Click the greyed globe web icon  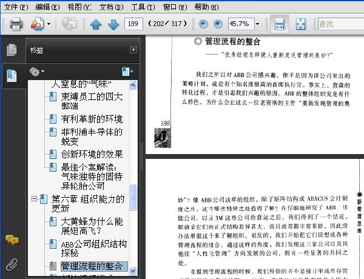69,24
